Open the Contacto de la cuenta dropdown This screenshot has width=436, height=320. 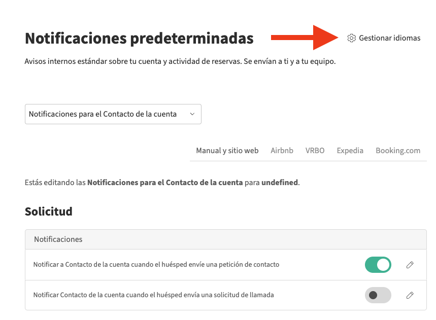pyautogui.click(x=113, y=114)
